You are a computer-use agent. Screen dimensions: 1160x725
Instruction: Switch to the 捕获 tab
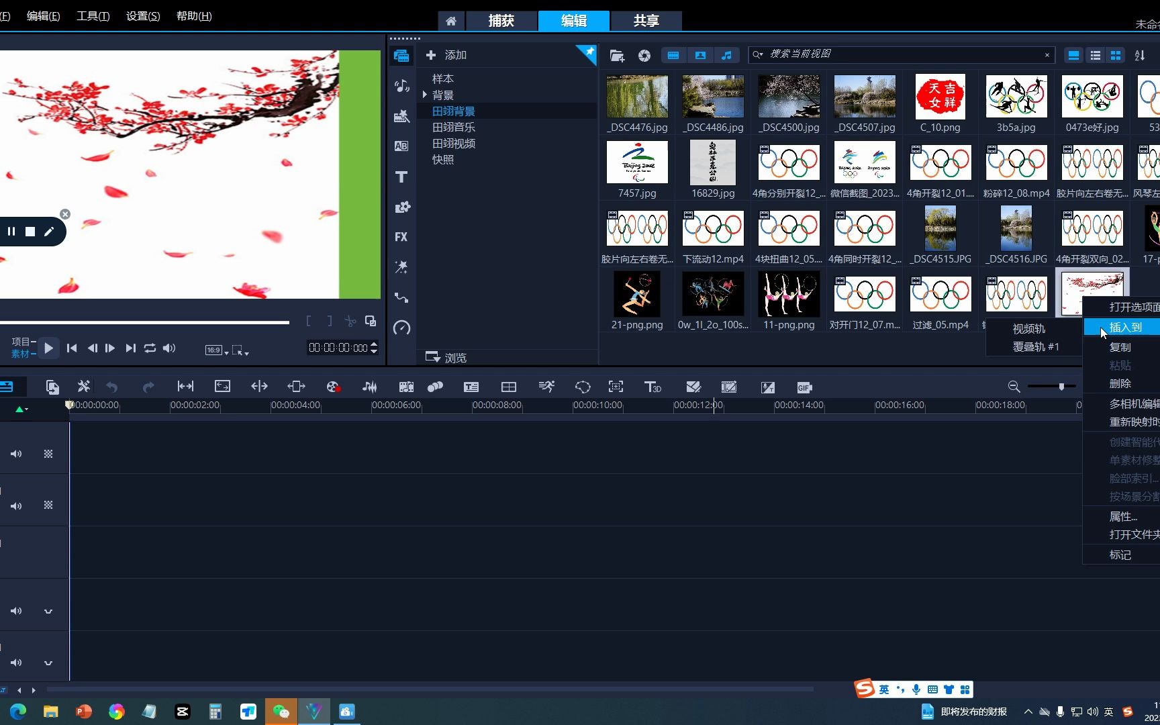(501, 21)
